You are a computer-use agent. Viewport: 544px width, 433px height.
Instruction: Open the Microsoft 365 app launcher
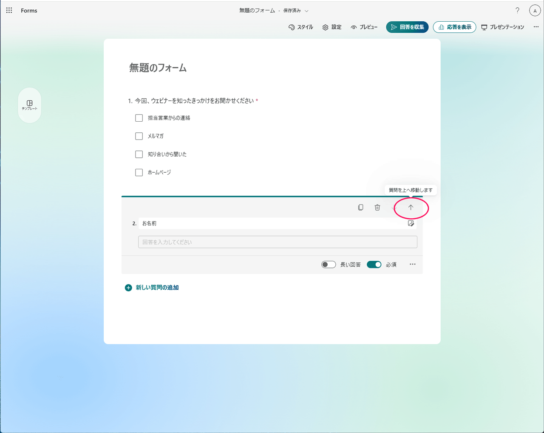pyautogui.click(x=9, y=10)
